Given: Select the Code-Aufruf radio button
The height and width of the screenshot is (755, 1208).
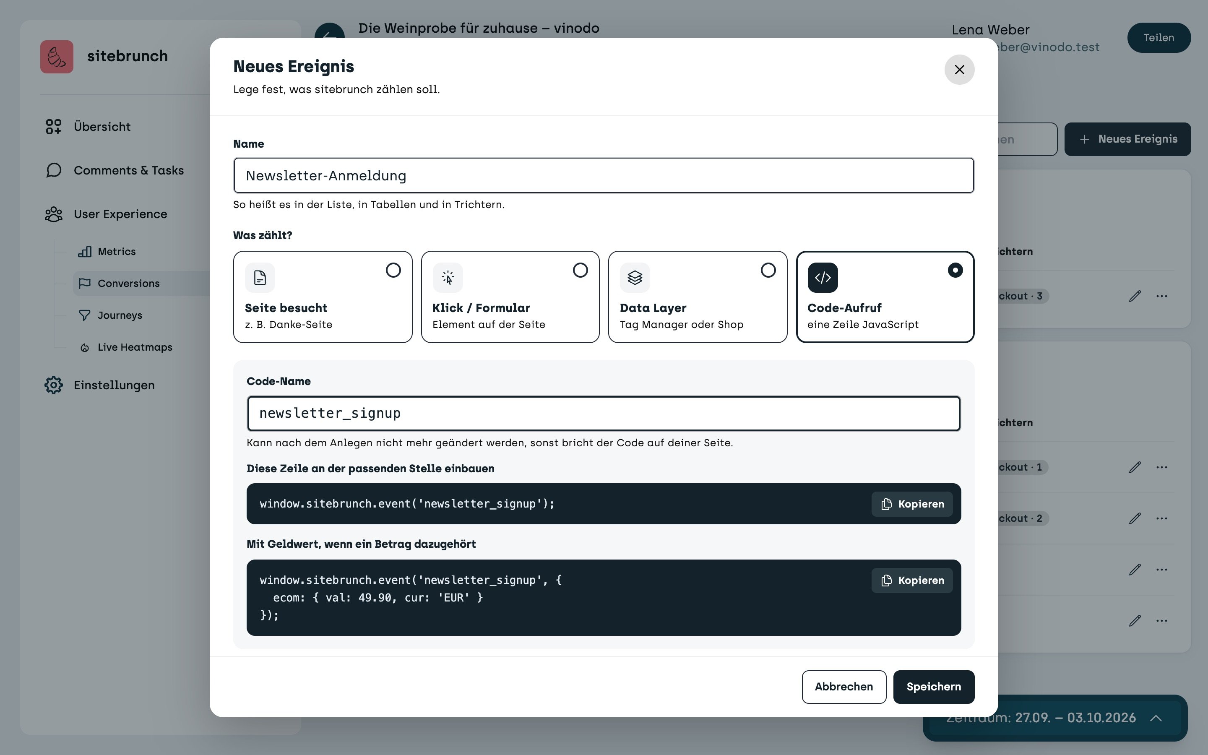Looking at the screenshot, I should point(955,270).
